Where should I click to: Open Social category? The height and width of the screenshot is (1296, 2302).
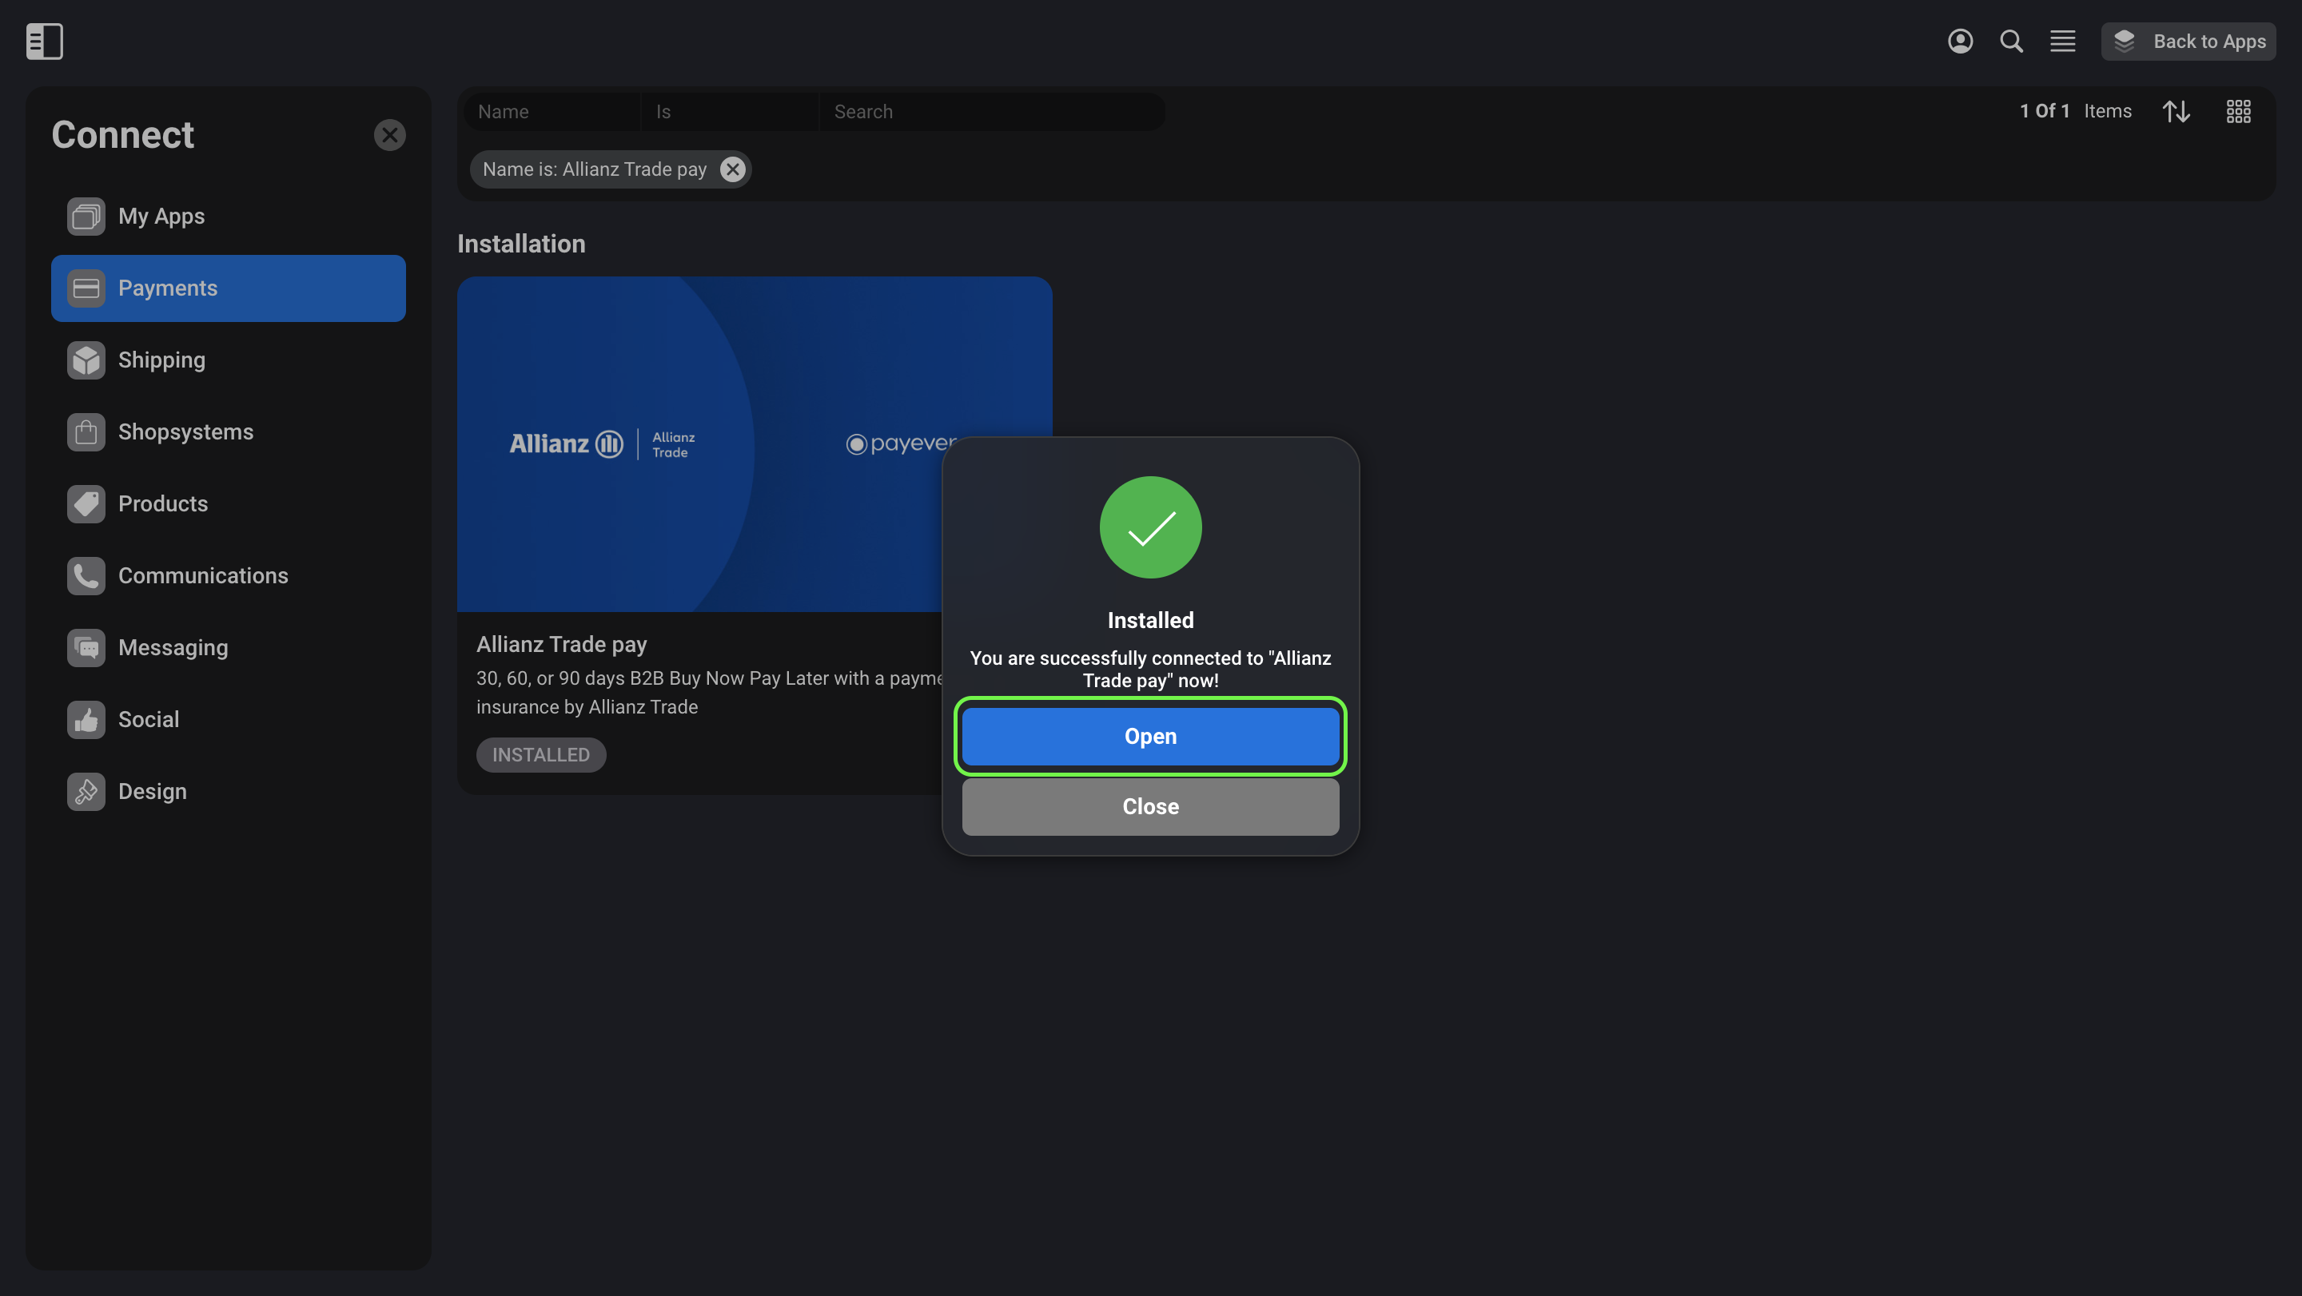click(x=228, y=720)
